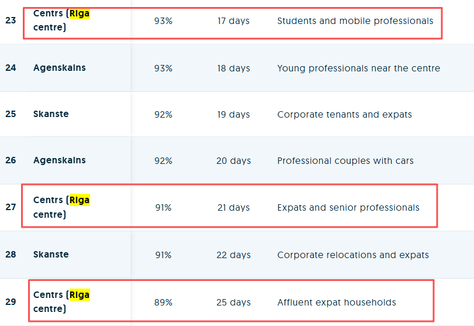Select "Young professionals near the centre" text
Viewport: 474px width, 326px height.
click(x=358, y=68)
